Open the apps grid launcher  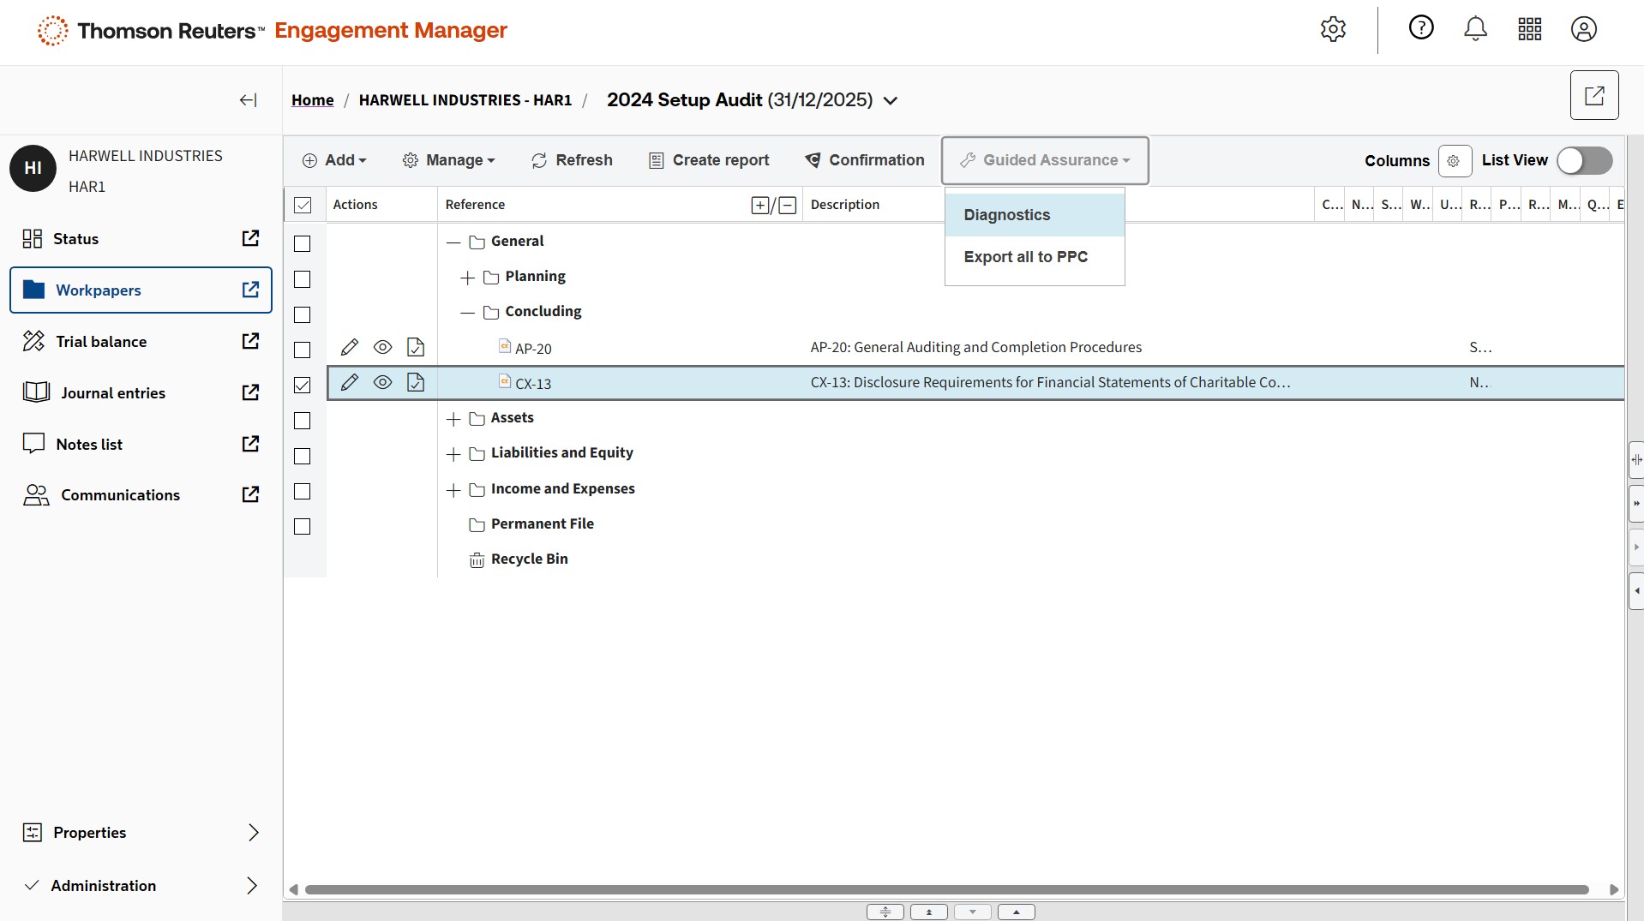coord(1529,29)
